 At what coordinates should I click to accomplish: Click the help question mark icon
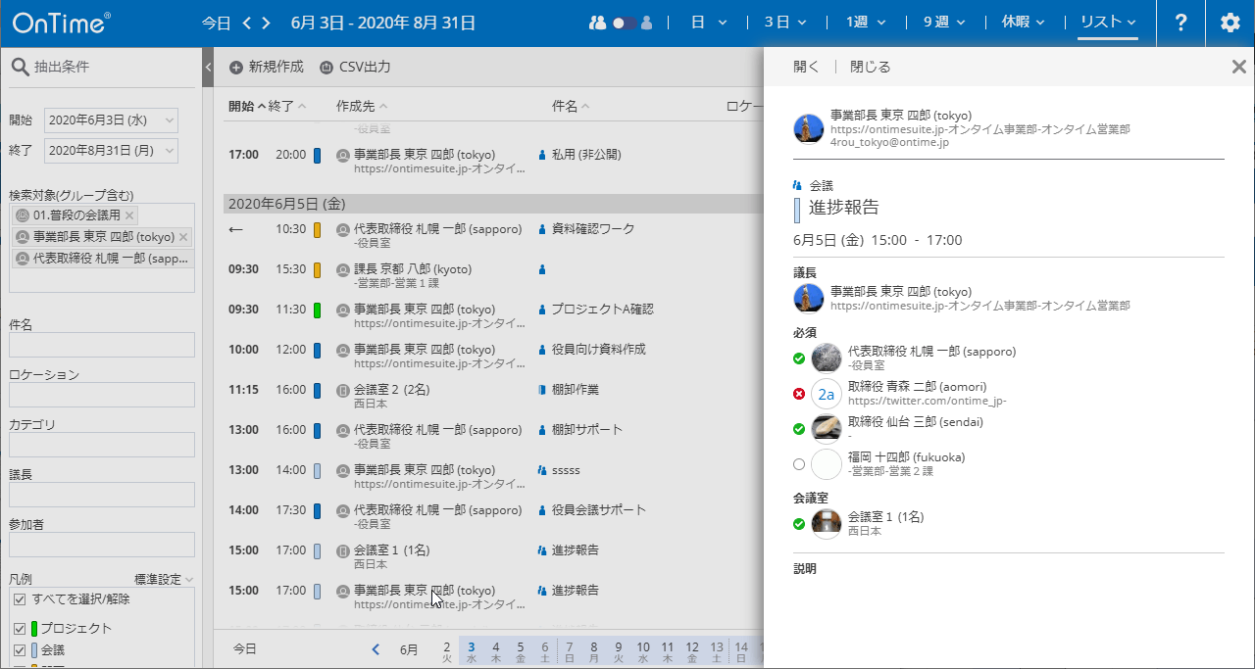coord(1180,23)
